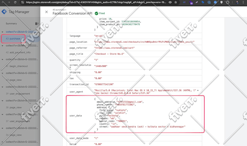This screenshot has height=146, width=247.
Task: Open the purple extension with badge 13
Action: tap(191, 3)
